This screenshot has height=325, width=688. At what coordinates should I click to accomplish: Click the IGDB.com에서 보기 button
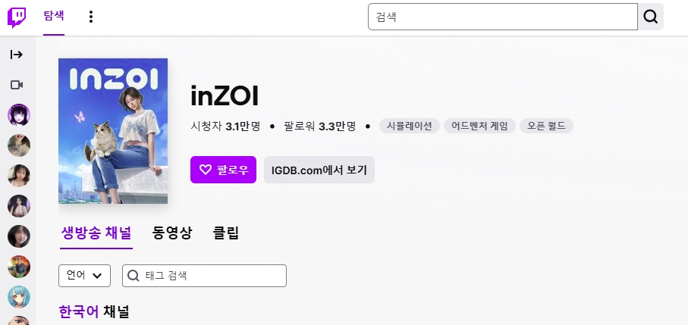[x=319, y=170]
